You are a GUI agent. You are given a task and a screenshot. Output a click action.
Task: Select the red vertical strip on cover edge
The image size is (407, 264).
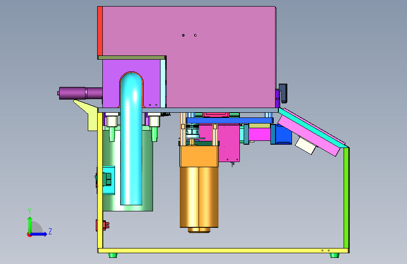point(100,31)
